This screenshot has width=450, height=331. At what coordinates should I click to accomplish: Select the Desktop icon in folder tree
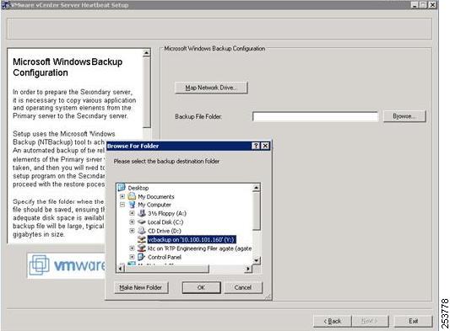point(122,188)
